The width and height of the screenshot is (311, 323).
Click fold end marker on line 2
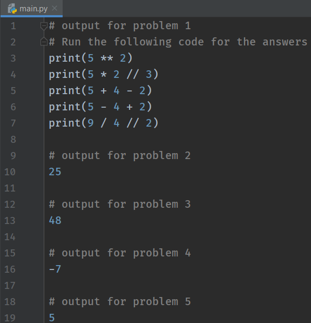click(44, 42)
